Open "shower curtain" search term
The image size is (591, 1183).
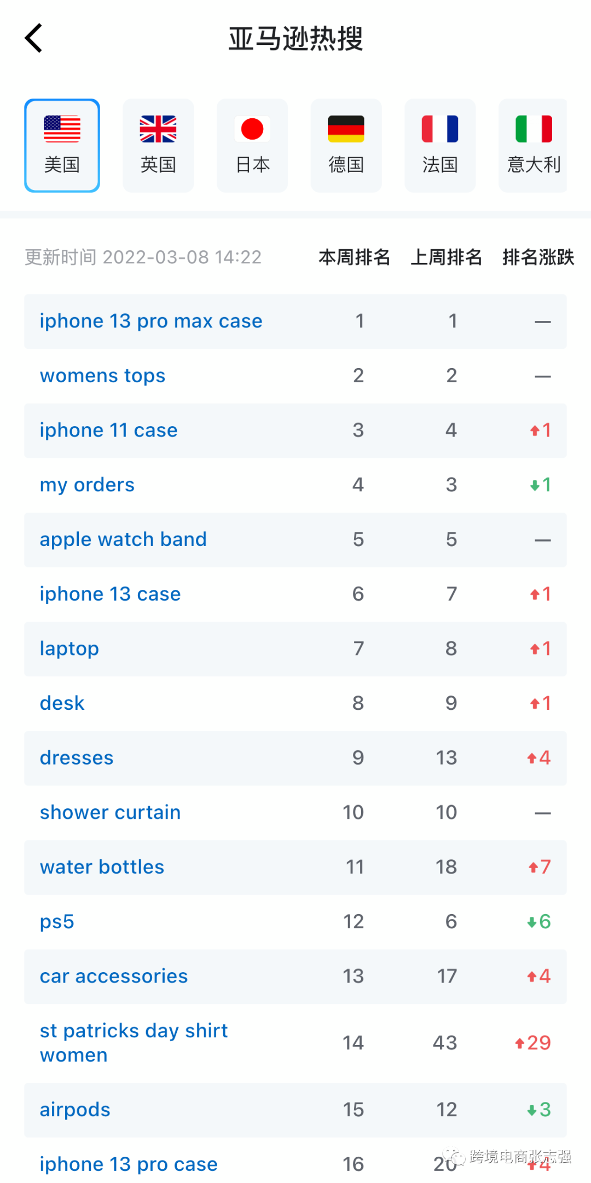[110, 812]
